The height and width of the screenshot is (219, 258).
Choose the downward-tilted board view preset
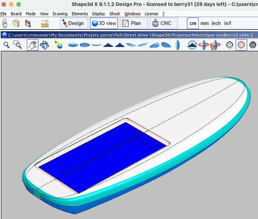pyautogui.click(x=131, y=45)
